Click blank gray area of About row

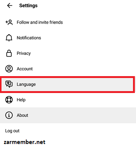click(x=81, y=115)
